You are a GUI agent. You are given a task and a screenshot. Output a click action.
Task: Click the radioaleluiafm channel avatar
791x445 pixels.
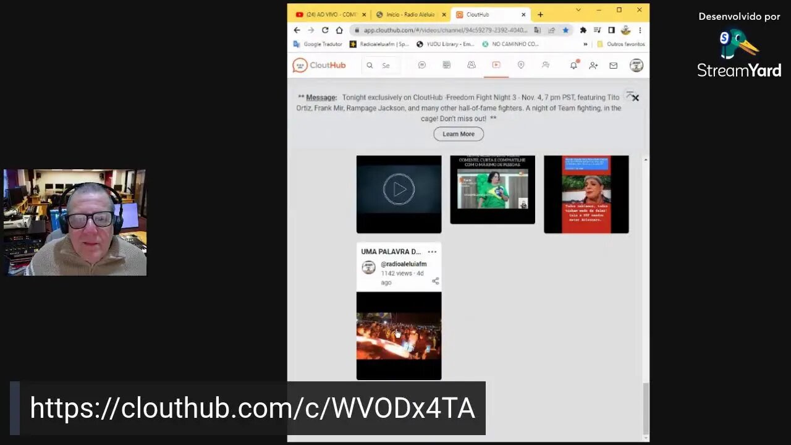click(369, 267)
